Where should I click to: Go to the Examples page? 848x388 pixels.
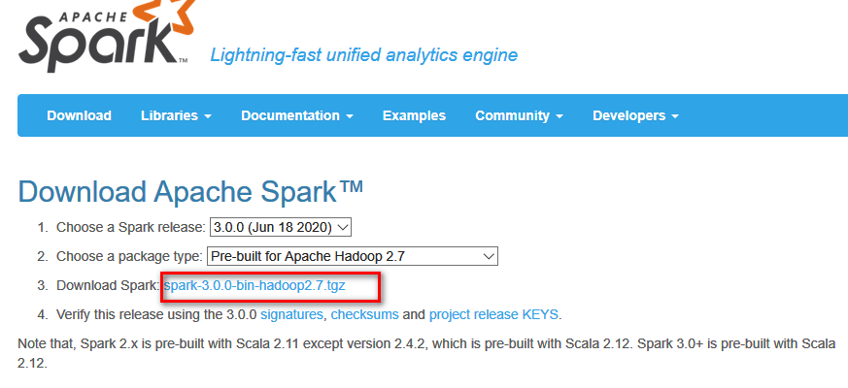(414, 115)
